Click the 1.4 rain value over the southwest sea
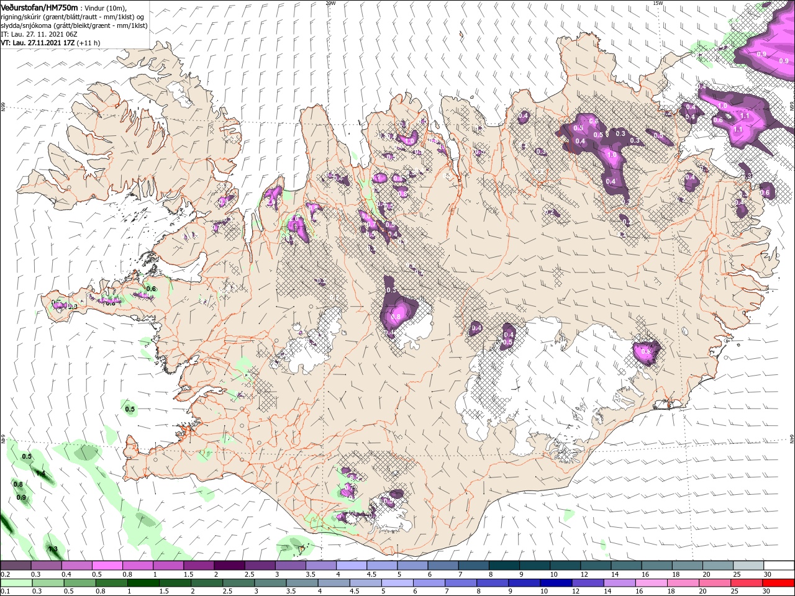 40,473
